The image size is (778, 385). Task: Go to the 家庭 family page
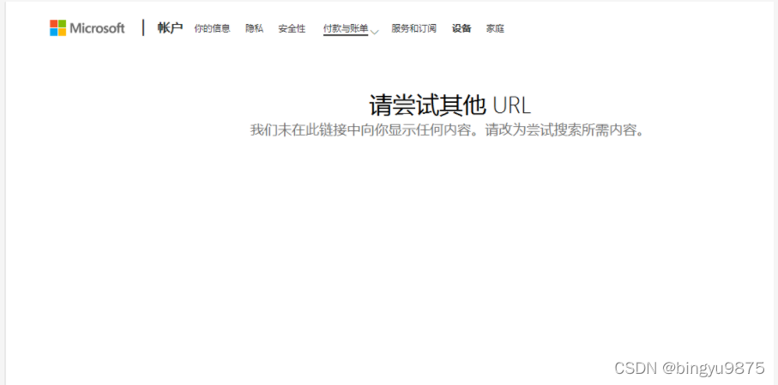click(x=495, y=29)
